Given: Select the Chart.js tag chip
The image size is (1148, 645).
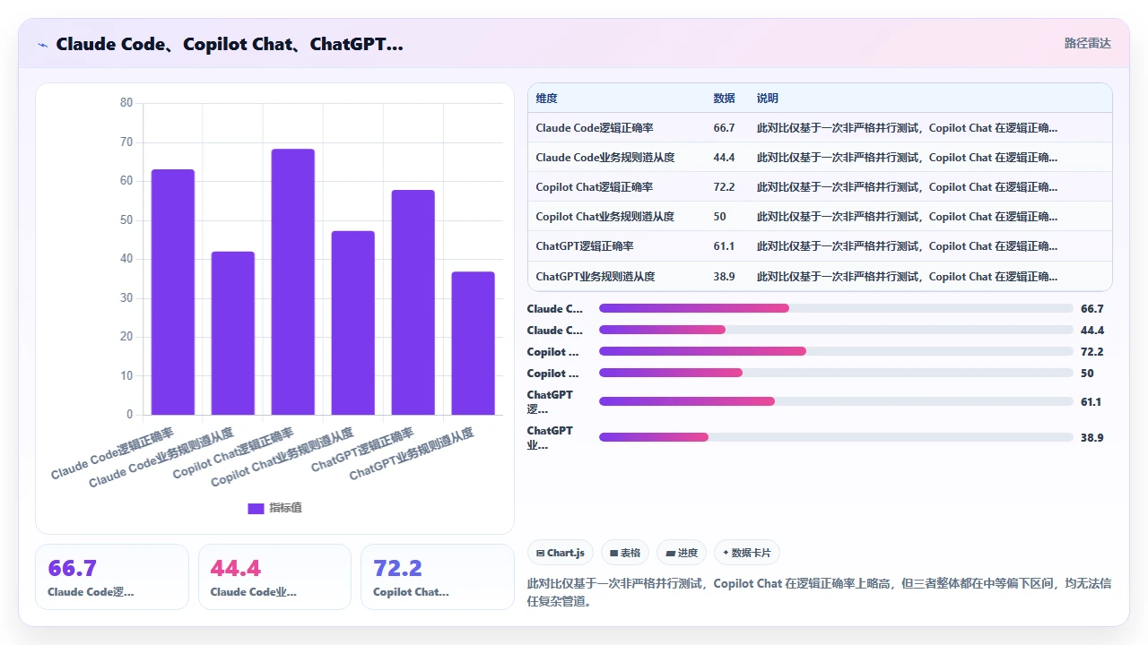Looking at the screenshot, I should coord(561,553).
